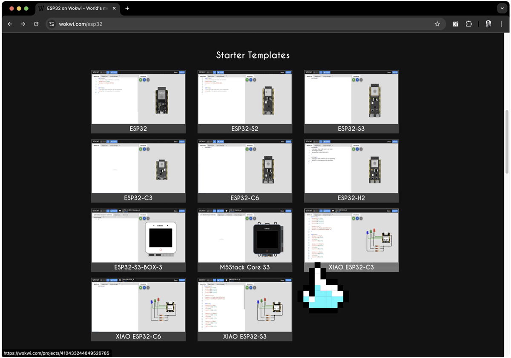Click the ESP32-S3-BOX-3 template label

click(x=138, y=267)
